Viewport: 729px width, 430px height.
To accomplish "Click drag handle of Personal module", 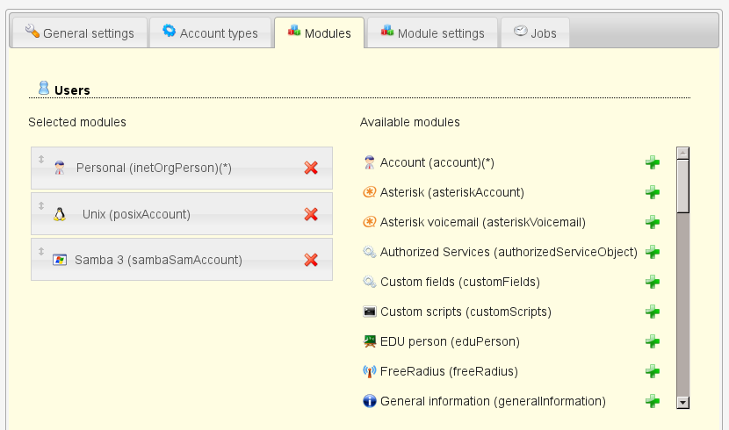I will point(40,159).
